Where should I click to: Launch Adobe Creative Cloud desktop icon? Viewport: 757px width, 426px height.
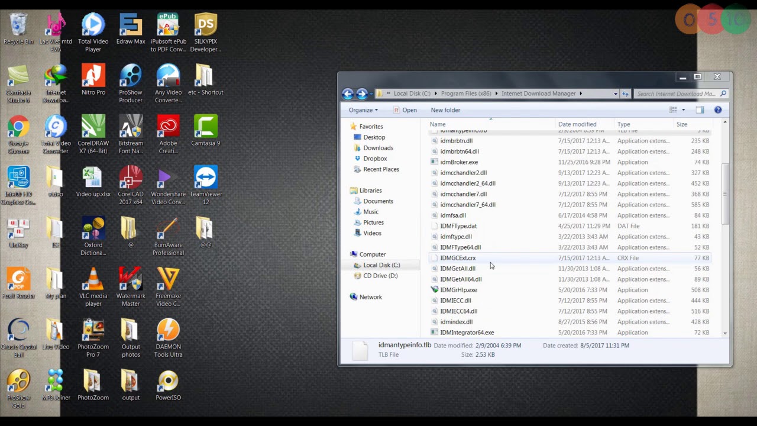[x=168, y=134]
